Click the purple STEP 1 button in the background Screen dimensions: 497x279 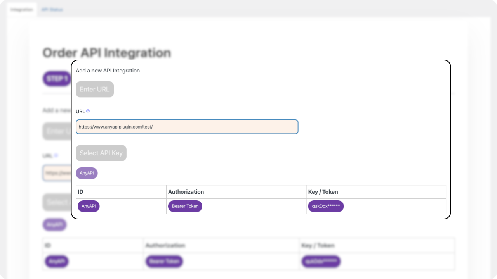coord(57,79)
